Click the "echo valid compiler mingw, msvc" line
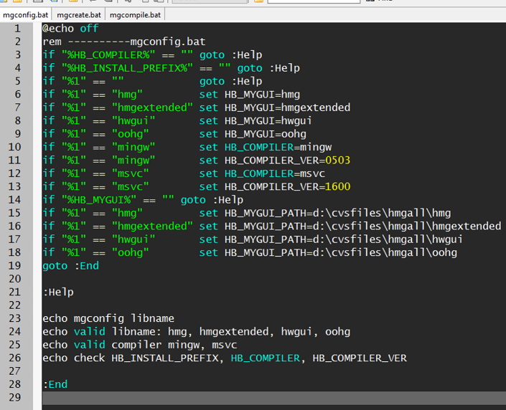The width and height of the screenshot is (506, 410). pos(139,345)
